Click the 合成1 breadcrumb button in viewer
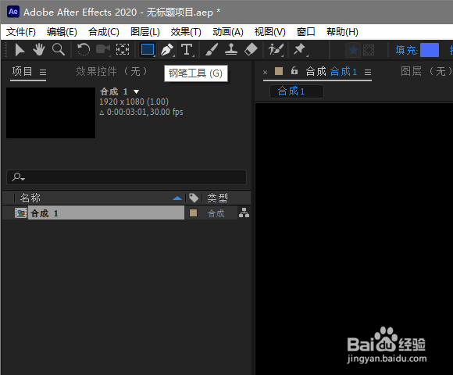This screenshot has width=453, height=375. pyautogui.click(x=297, y=91)
